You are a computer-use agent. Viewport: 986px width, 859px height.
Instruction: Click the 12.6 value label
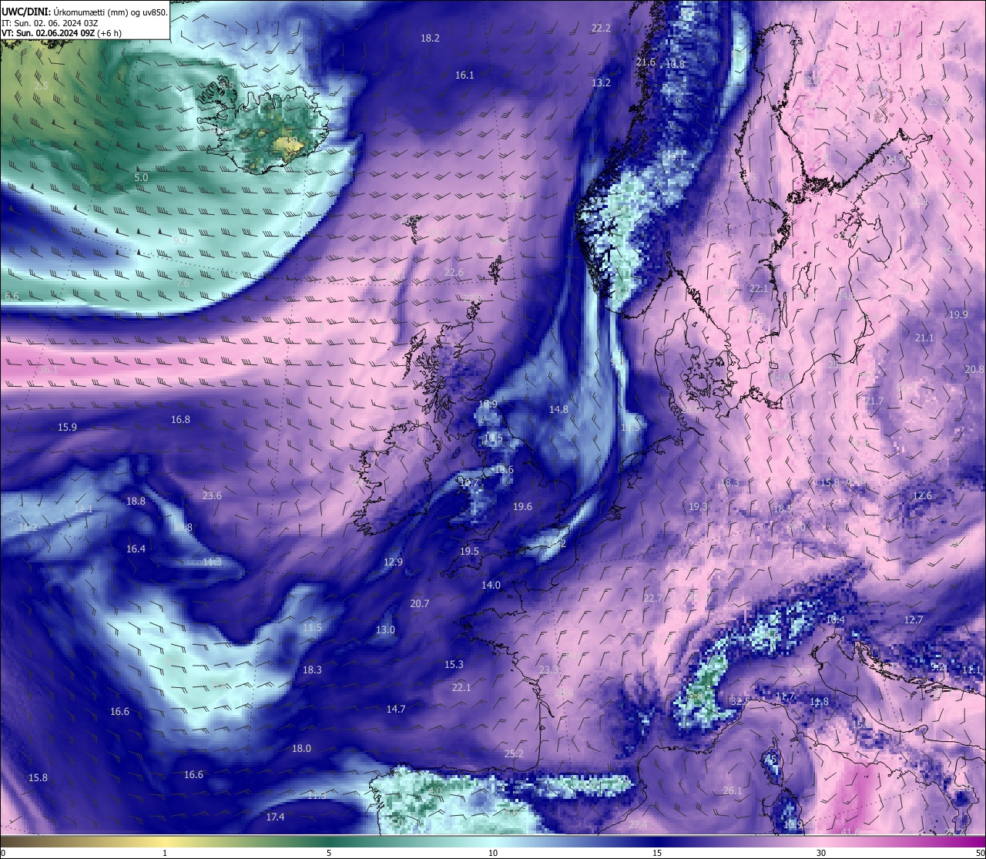[x=922, y=495]
